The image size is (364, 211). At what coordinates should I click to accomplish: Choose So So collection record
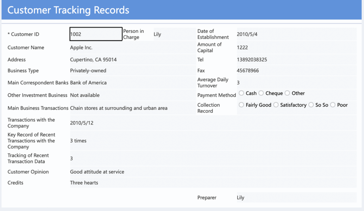[311, 105]
